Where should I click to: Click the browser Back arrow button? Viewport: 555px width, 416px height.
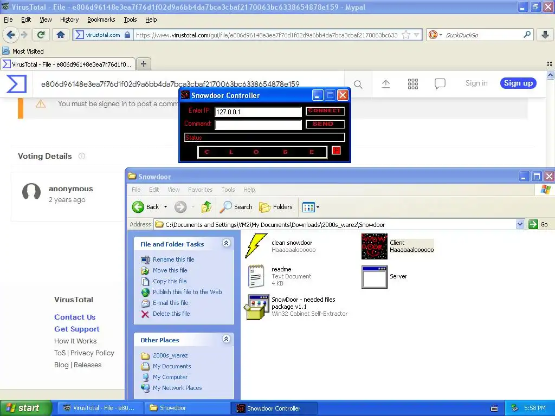10,35
